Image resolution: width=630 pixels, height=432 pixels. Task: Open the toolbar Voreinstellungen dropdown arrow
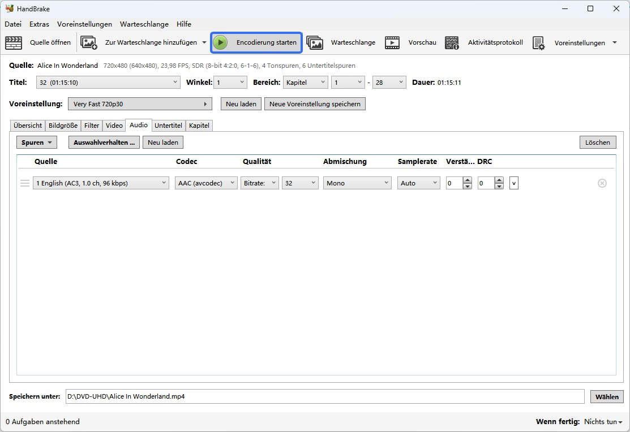coord(614,42)
